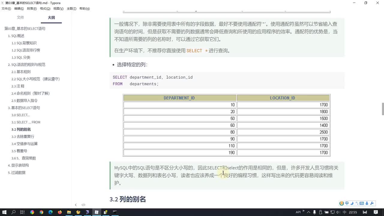Go to outline item 2.1 基本规则
Image resolution: width=384 pixels, height=216 pixels.
click(x=21, y=72)
